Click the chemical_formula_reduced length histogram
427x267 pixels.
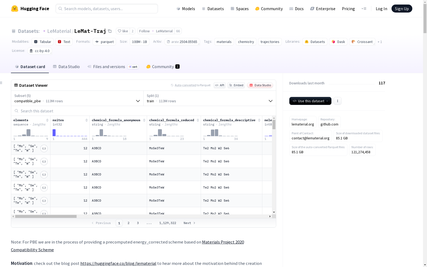[x=167, y=133]
